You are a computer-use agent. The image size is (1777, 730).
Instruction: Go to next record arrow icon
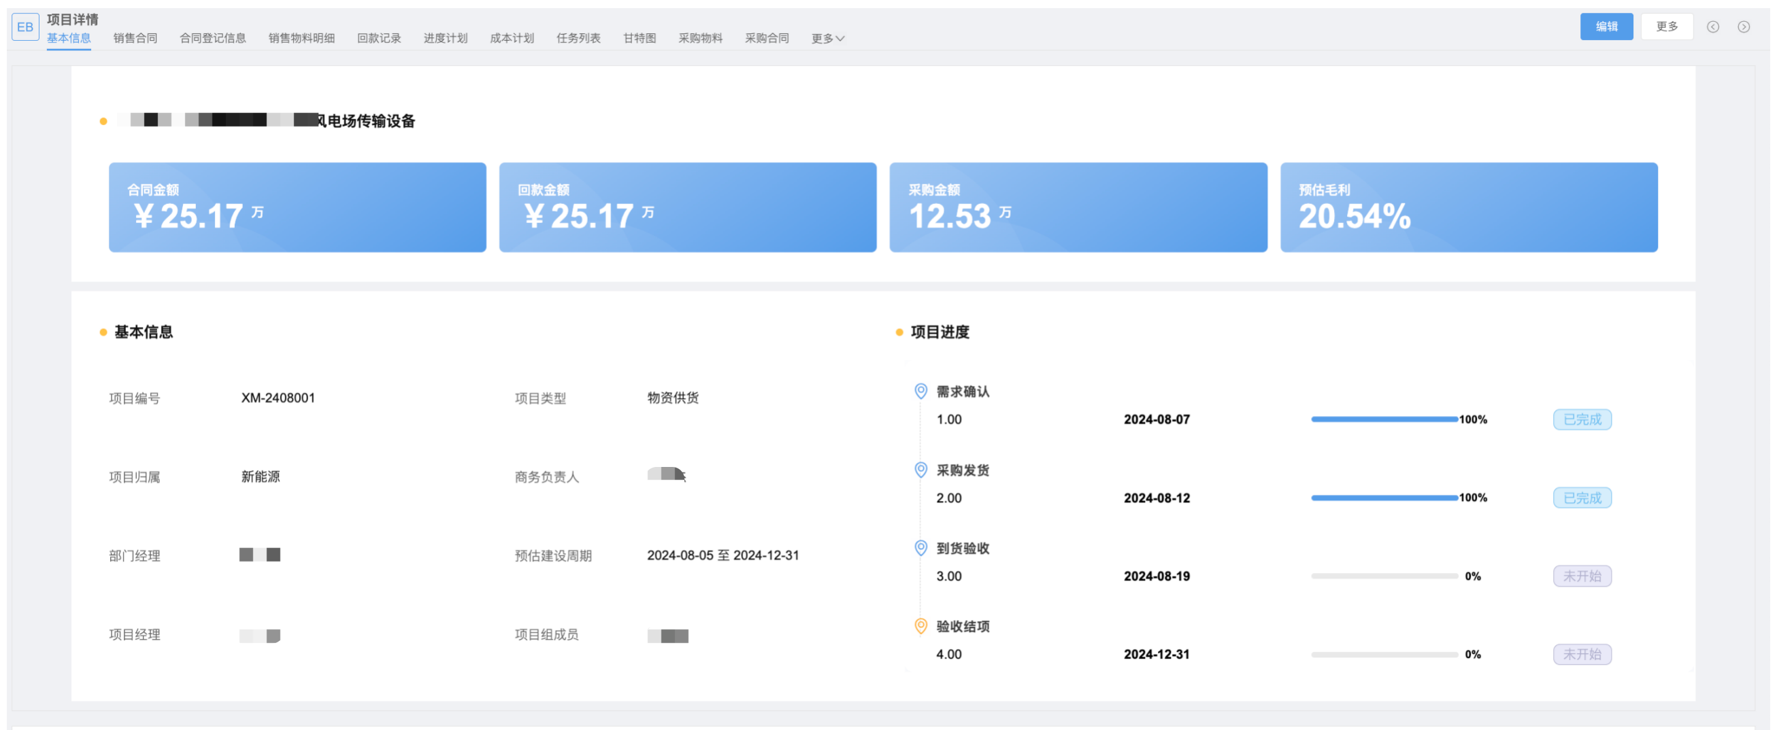point(1744,27)
